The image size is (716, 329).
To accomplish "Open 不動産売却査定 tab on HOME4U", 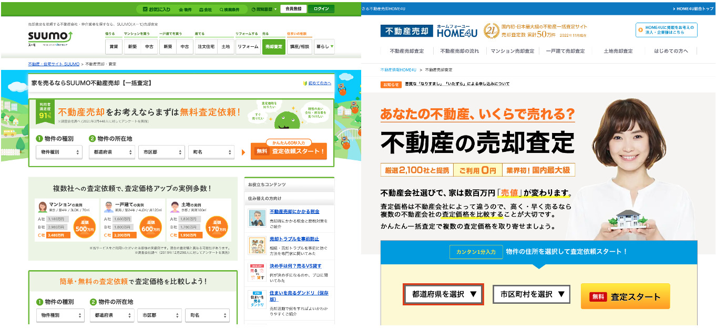I will tap(406, 51).
